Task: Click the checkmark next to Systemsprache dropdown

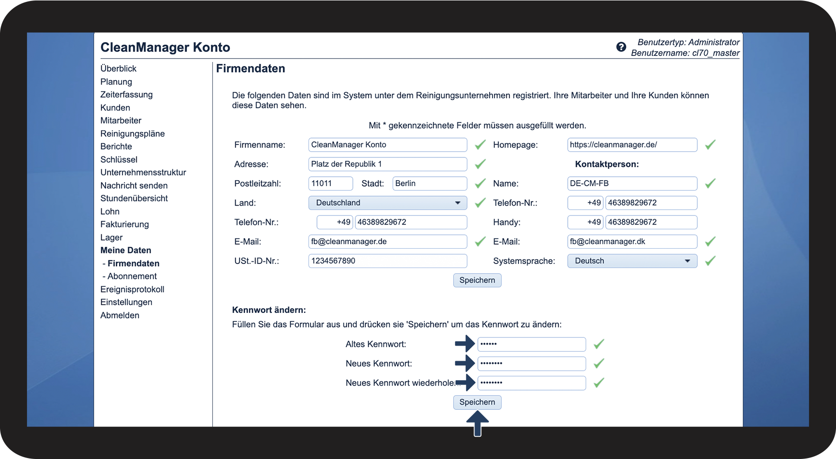Action: (x=710, y=261)
